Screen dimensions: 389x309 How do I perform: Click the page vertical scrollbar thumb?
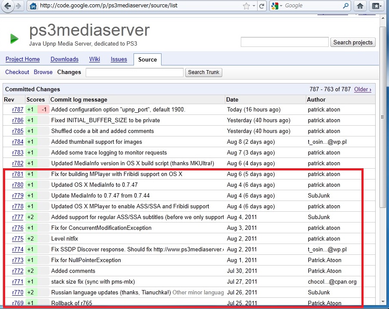point(382,117)
